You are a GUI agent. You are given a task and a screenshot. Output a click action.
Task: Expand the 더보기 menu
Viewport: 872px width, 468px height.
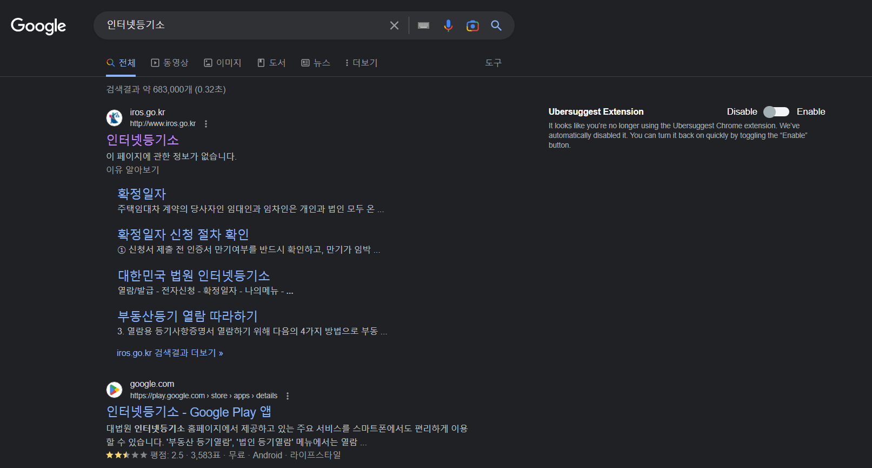[362, 63]
